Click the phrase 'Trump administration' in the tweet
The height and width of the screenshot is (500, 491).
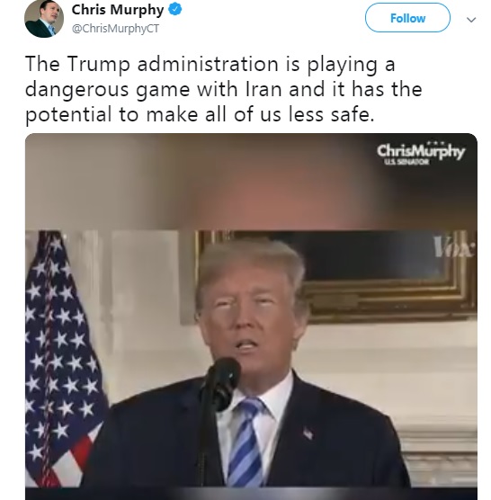click(x=173, y=64)
